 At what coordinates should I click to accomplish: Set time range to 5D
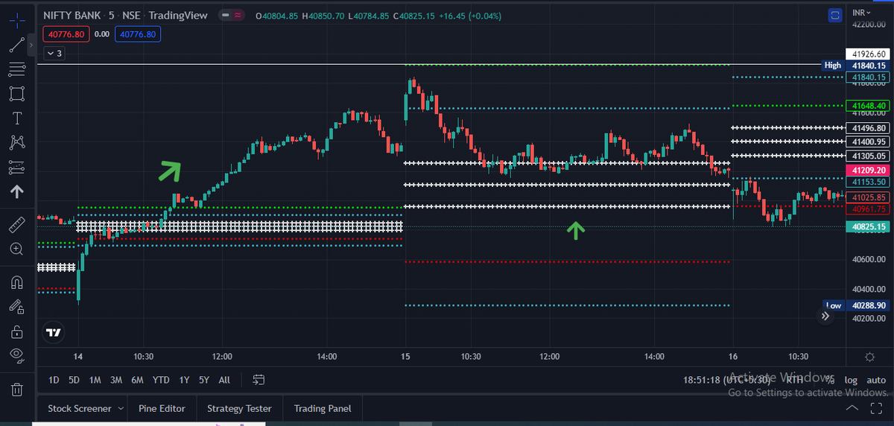pyautogui.click(x=74, y=380)
